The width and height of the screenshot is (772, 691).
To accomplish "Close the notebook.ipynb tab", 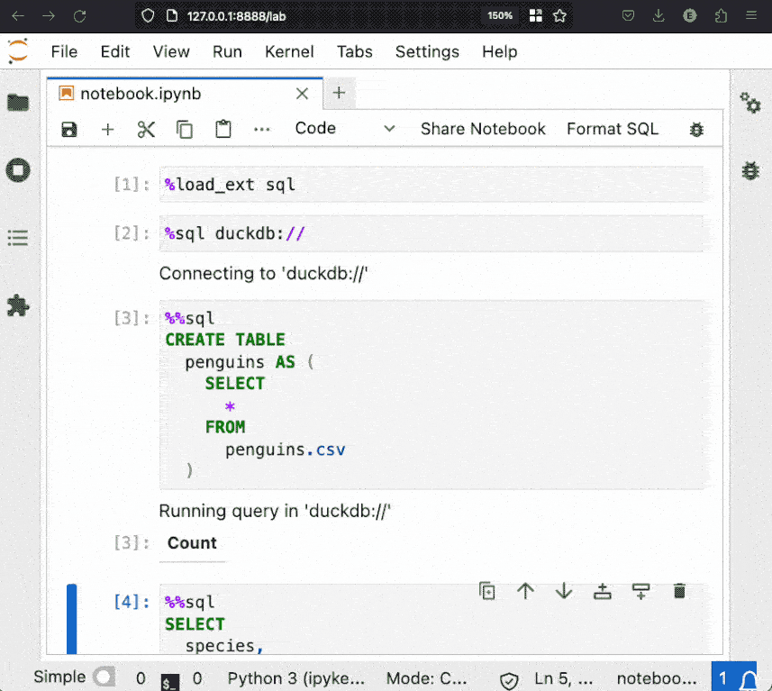I will tap(302, 94).
